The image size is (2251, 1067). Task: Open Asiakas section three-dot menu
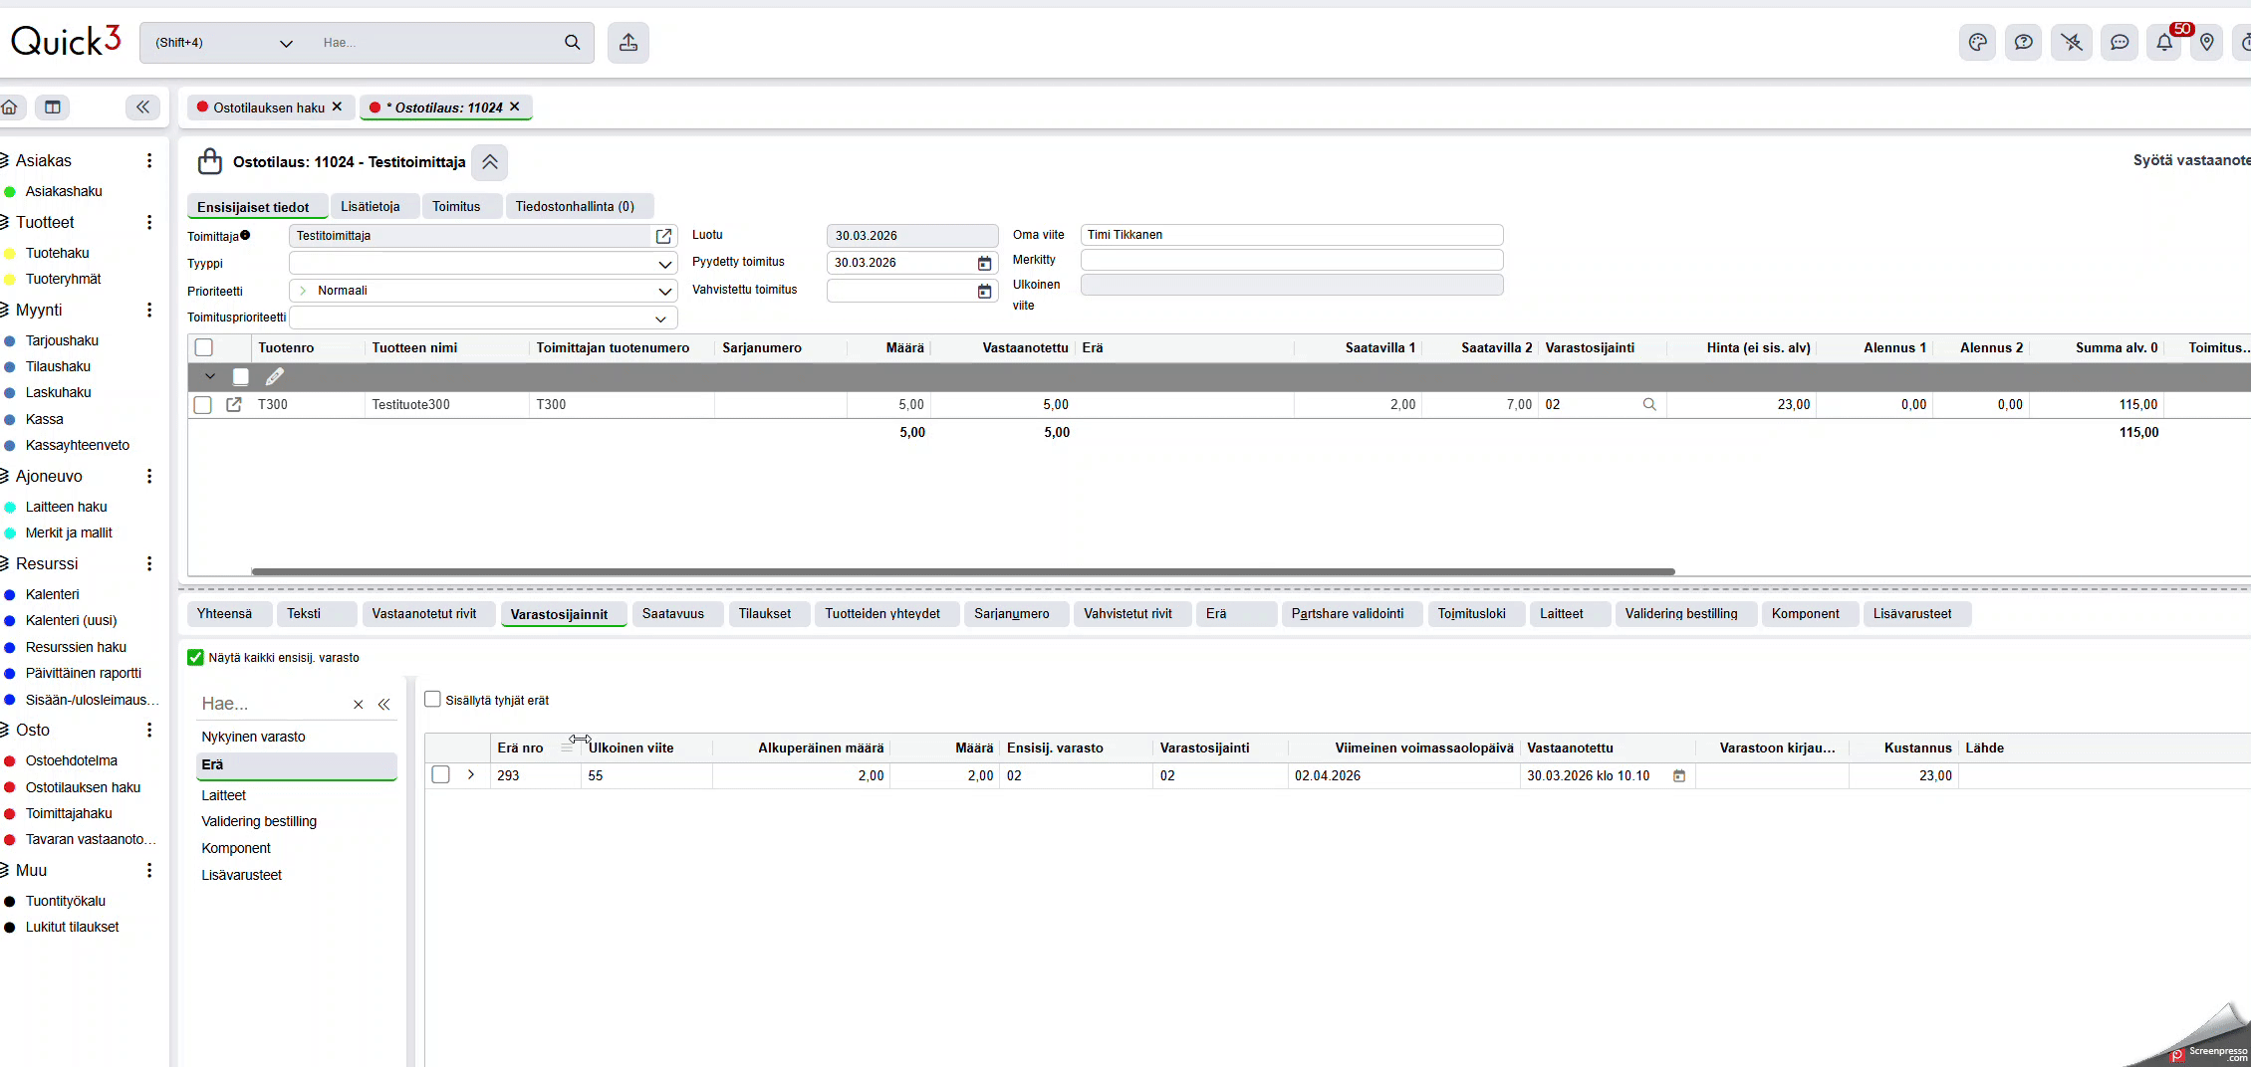point(149,160)
